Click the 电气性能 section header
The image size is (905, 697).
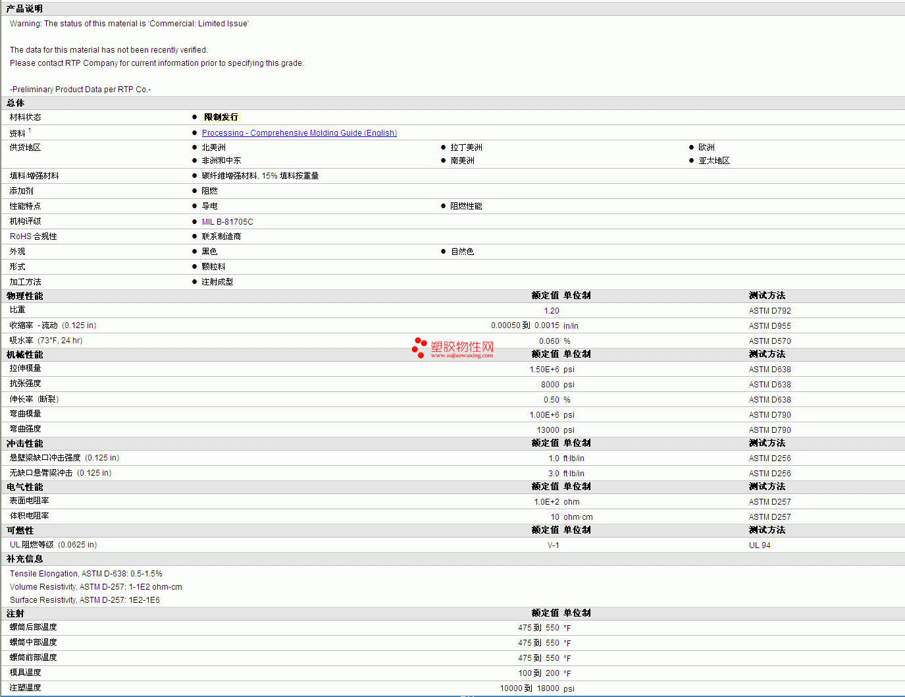pyautogui.click(x=25, y=487)
